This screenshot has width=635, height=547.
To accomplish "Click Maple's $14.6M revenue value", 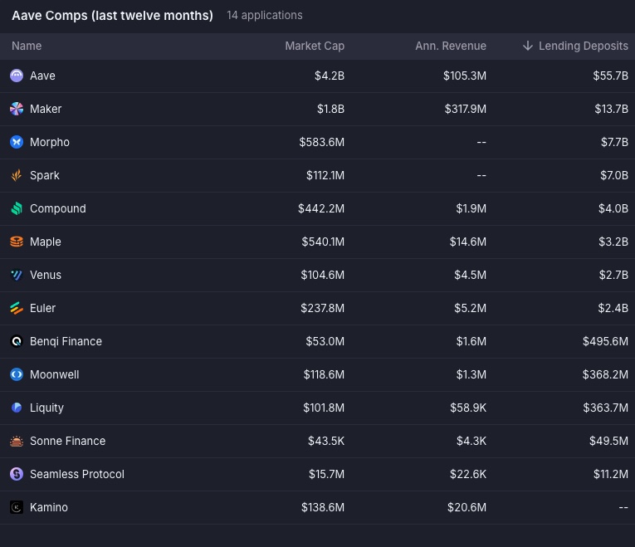I will 468,242.
